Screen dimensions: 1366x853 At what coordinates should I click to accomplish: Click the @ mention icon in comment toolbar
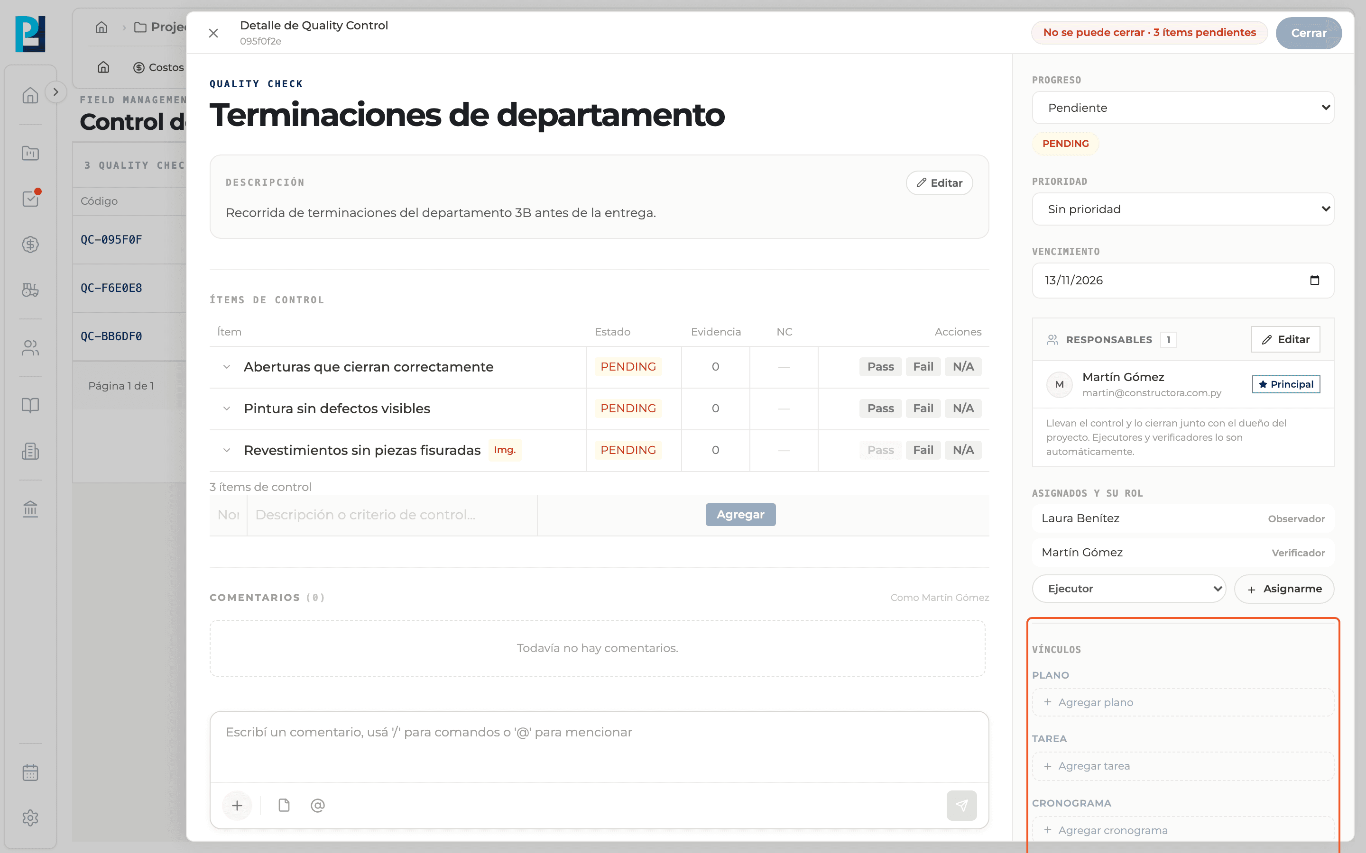point(318,806)
